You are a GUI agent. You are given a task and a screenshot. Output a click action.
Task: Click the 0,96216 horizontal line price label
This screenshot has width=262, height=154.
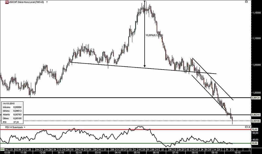pos(256,115)
